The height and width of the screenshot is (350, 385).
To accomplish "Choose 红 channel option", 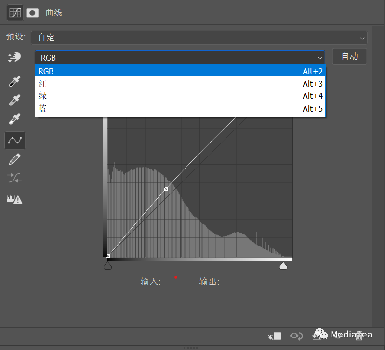I will coord(180,84).
